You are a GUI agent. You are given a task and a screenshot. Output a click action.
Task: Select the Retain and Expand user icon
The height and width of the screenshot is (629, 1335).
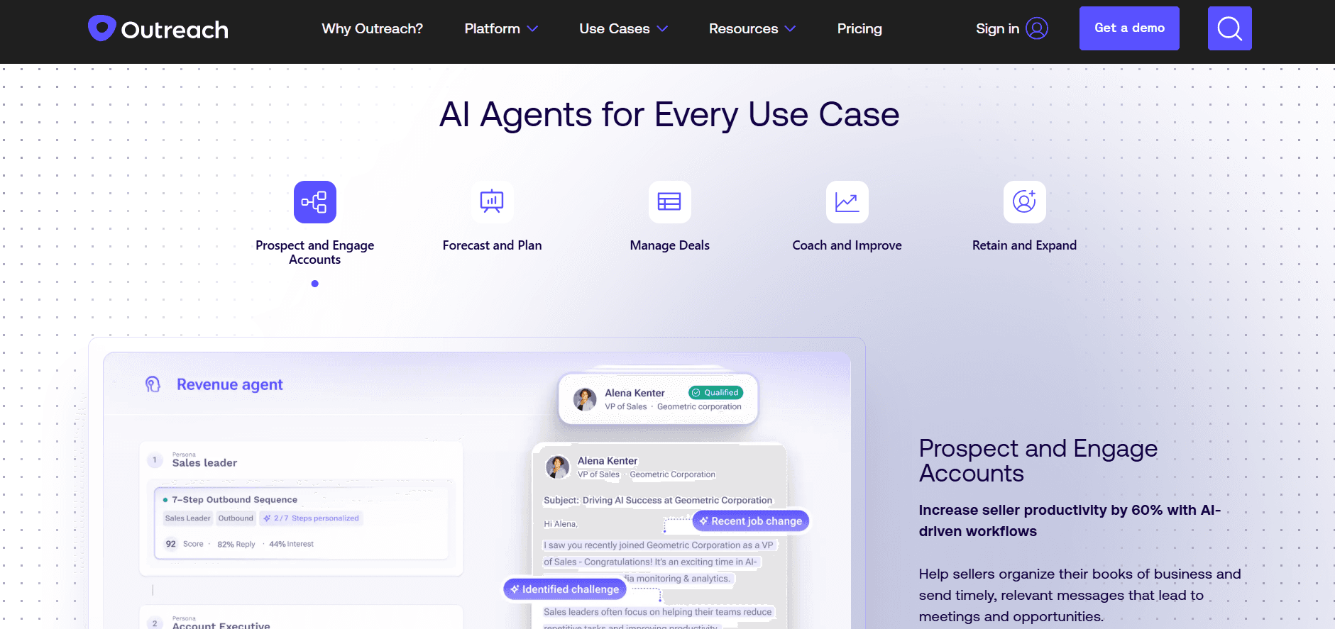click(1025, 202)
